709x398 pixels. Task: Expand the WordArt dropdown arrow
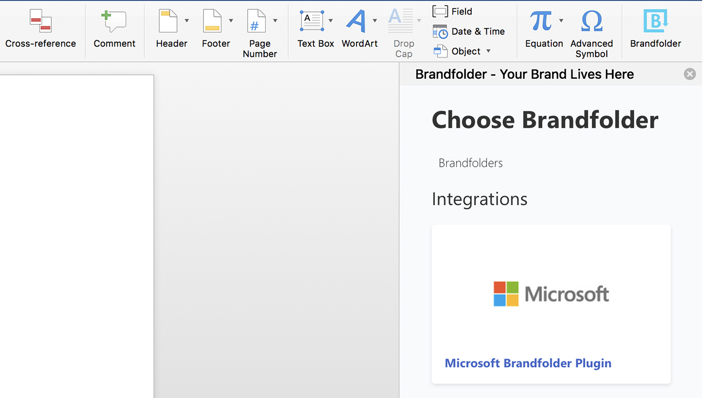coord(375,21)
